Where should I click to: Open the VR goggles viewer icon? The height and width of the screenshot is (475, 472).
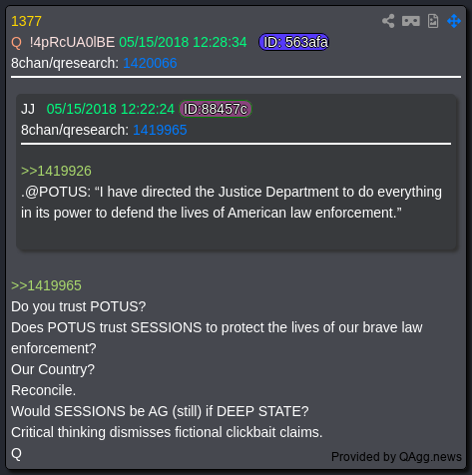[x=411, y=21]
